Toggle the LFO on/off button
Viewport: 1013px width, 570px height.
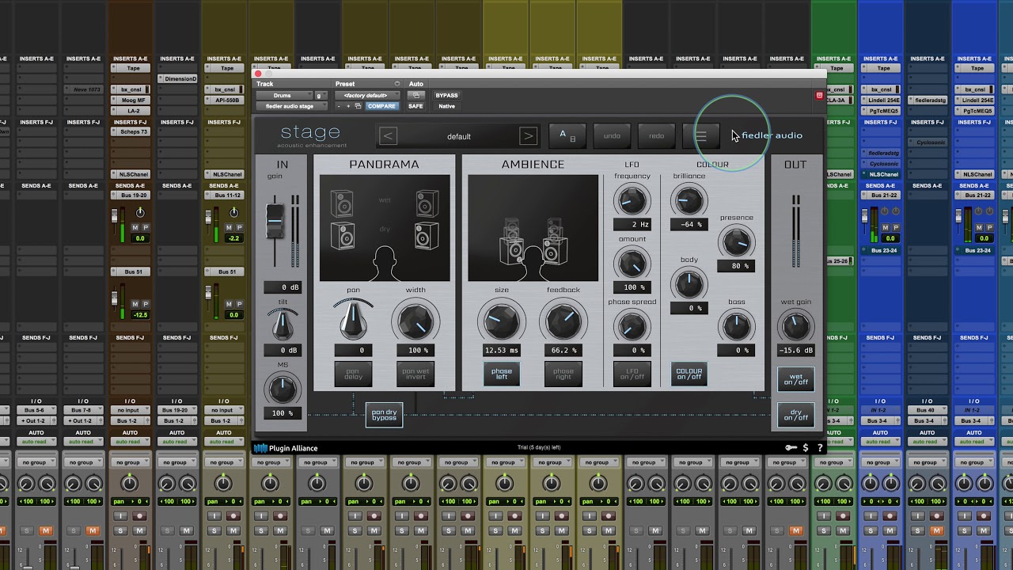coord(632,374)
